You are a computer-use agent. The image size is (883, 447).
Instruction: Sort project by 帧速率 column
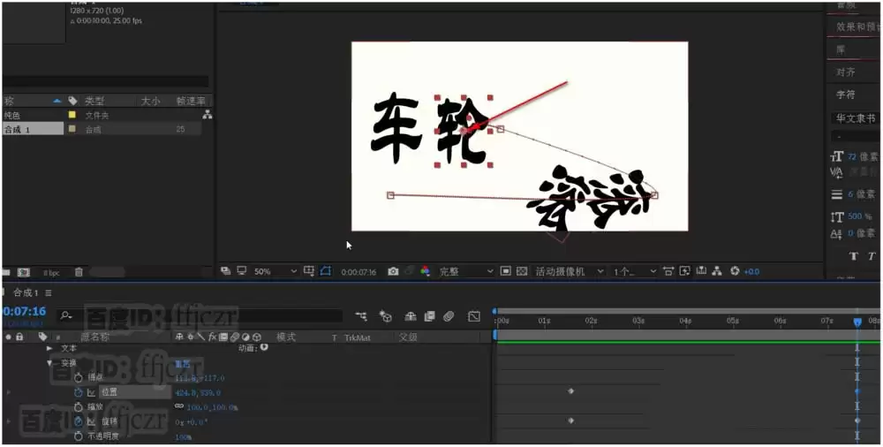click(191, 101)
